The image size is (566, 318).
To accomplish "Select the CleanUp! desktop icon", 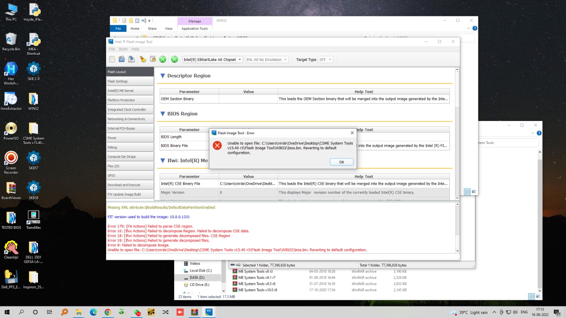I will tap(11, 250).
